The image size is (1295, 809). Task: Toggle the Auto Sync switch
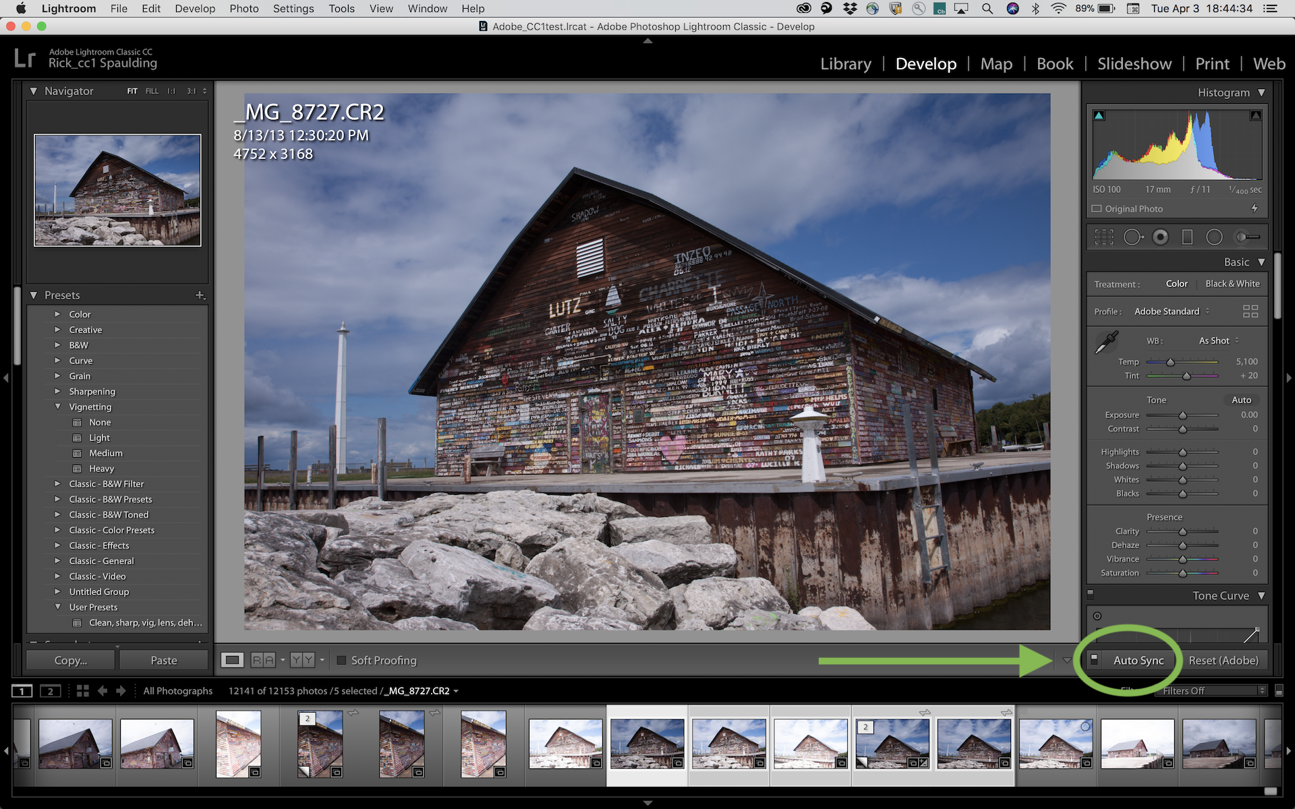point(1095,659)
